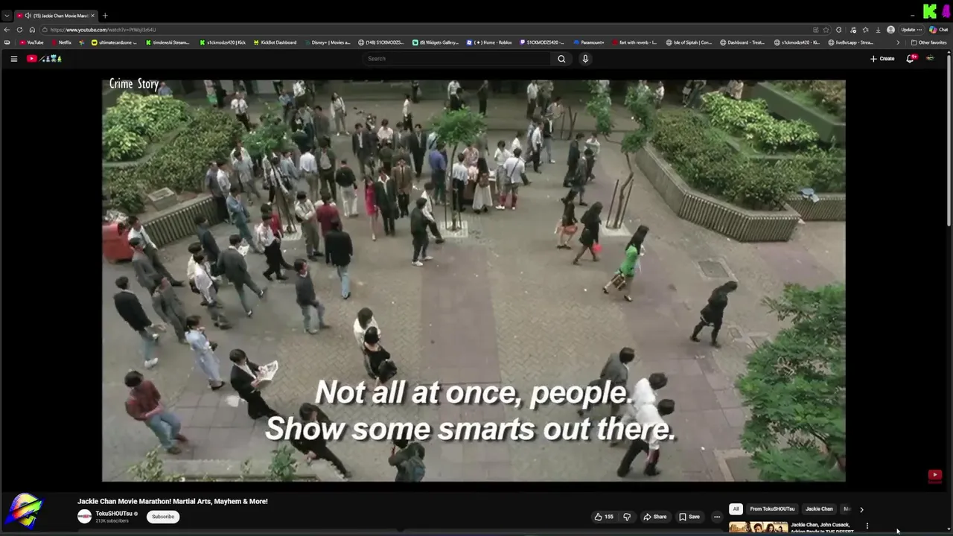Start voice search with microphone icon

[585, 59]
